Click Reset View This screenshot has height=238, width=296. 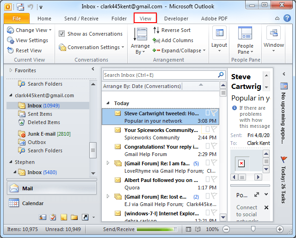click(25, 50)
